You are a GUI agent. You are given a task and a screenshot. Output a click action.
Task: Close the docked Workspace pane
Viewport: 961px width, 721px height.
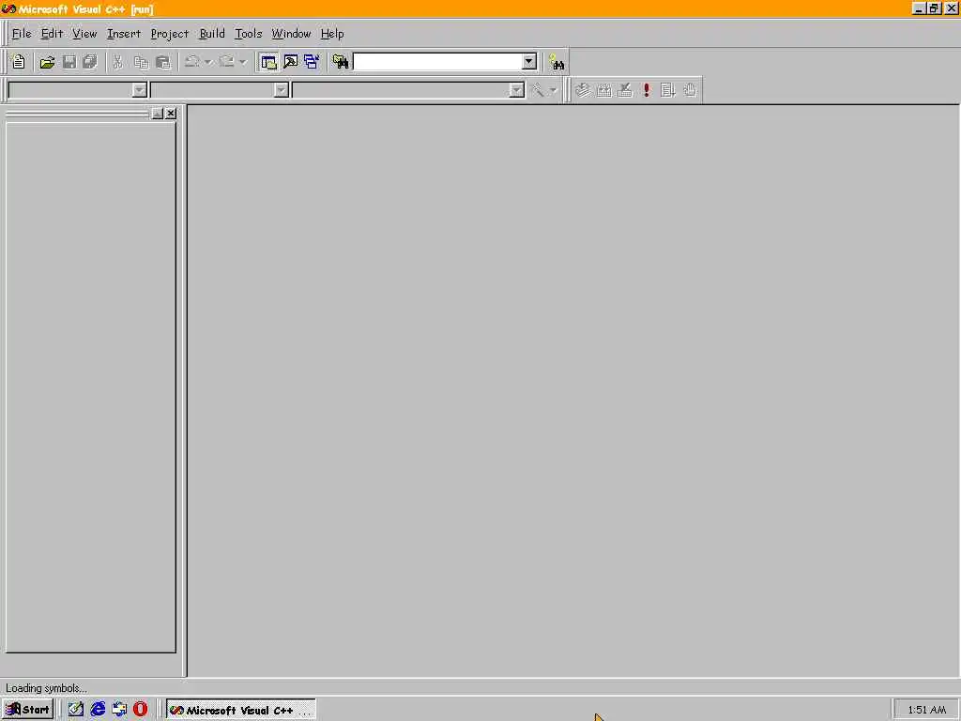coord(171,114)
